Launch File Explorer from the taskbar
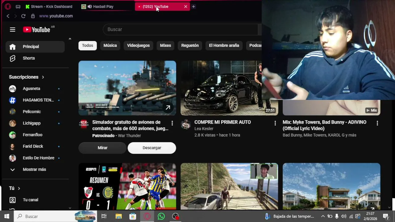395x222 pixels. [x=118, y=216]
